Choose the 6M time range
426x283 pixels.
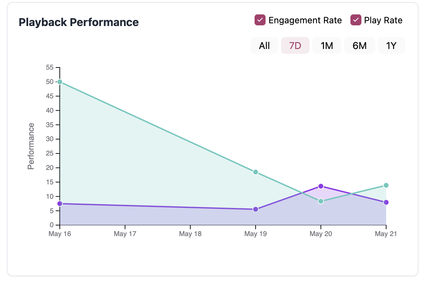point(359,45)
